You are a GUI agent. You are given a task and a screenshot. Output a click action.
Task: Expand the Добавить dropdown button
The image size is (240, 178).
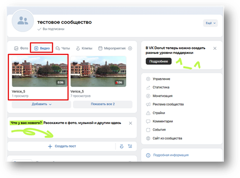point(41,104)
